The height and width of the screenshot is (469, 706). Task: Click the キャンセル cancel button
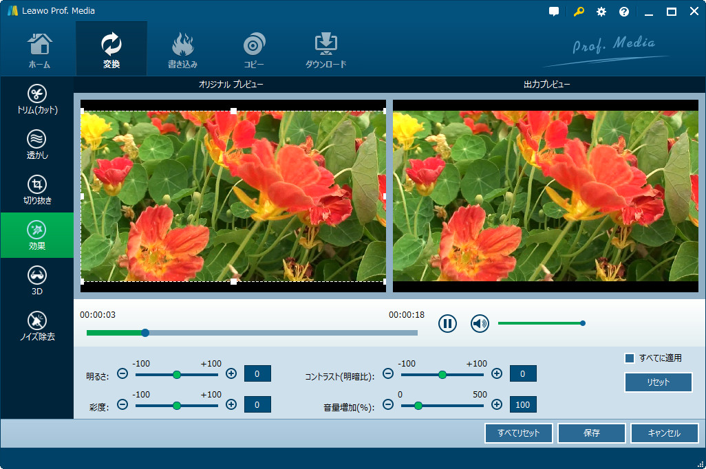tap(665, 433)
